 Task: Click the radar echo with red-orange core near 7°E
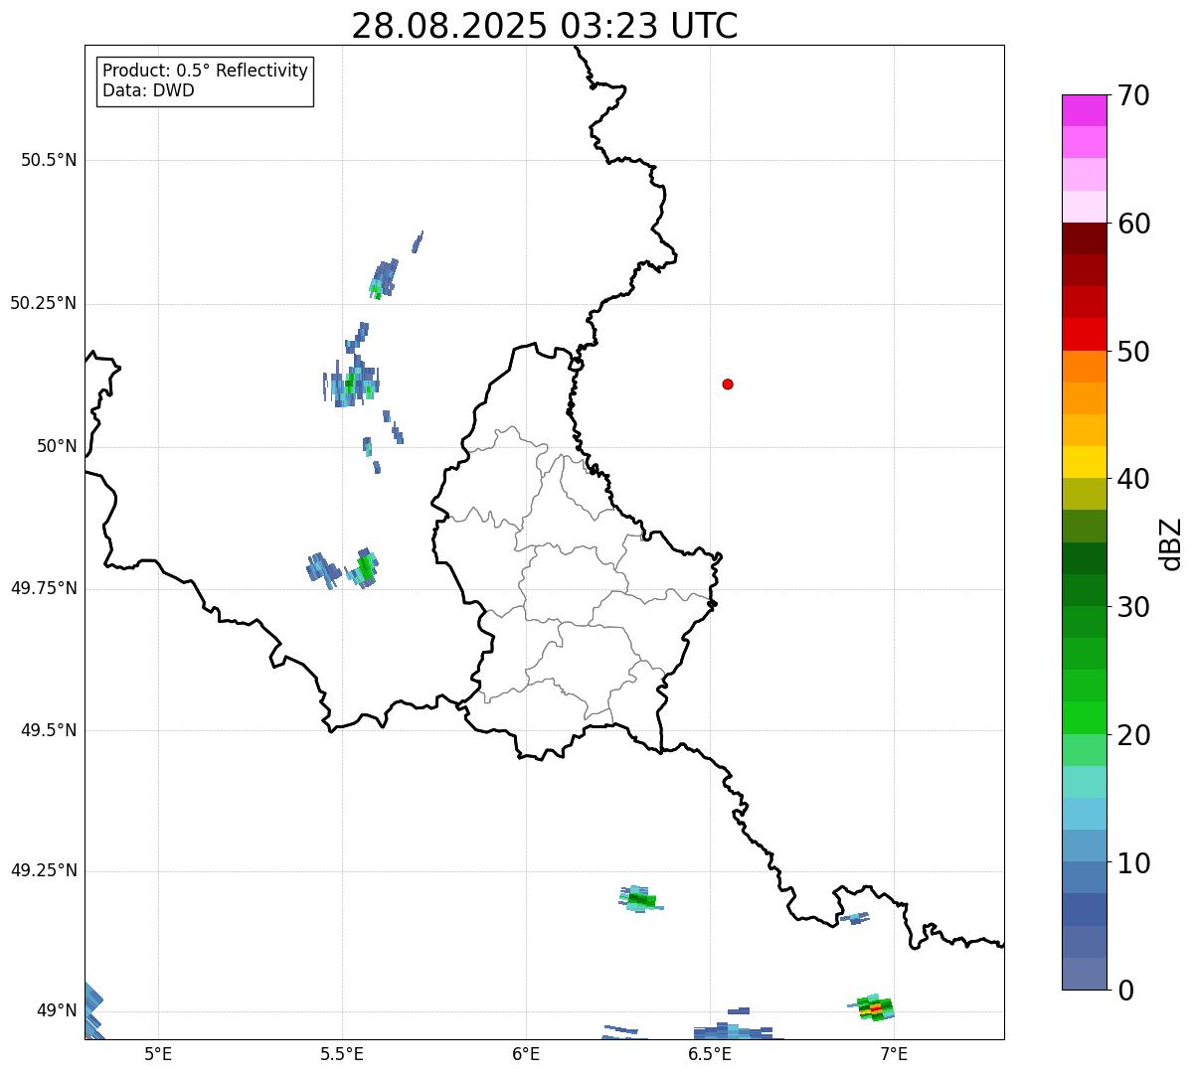click(x=875, y=1008)
